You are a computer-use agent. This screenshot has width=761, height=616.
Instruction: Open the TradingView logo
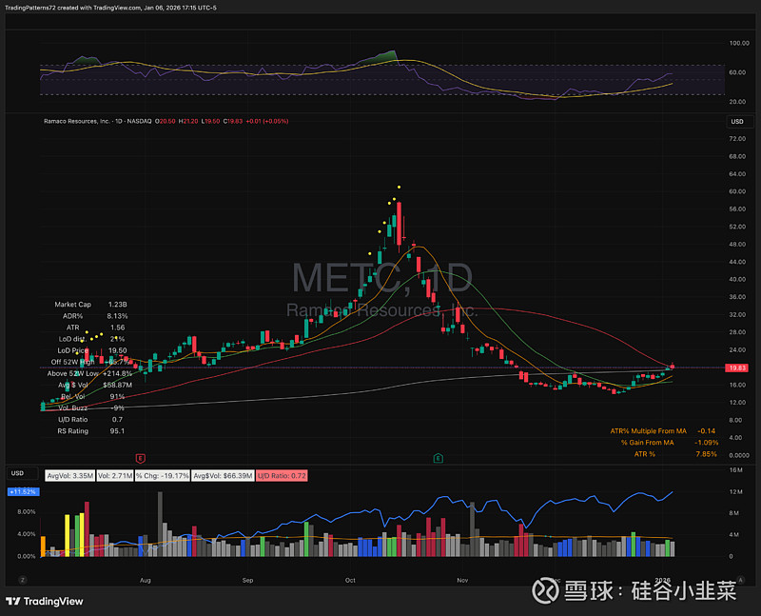45,602
